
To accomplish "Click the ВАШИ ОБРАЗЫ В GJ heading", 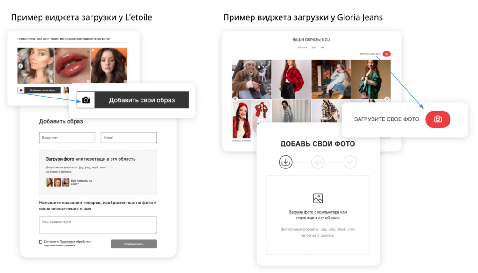I will click(311, 40).
